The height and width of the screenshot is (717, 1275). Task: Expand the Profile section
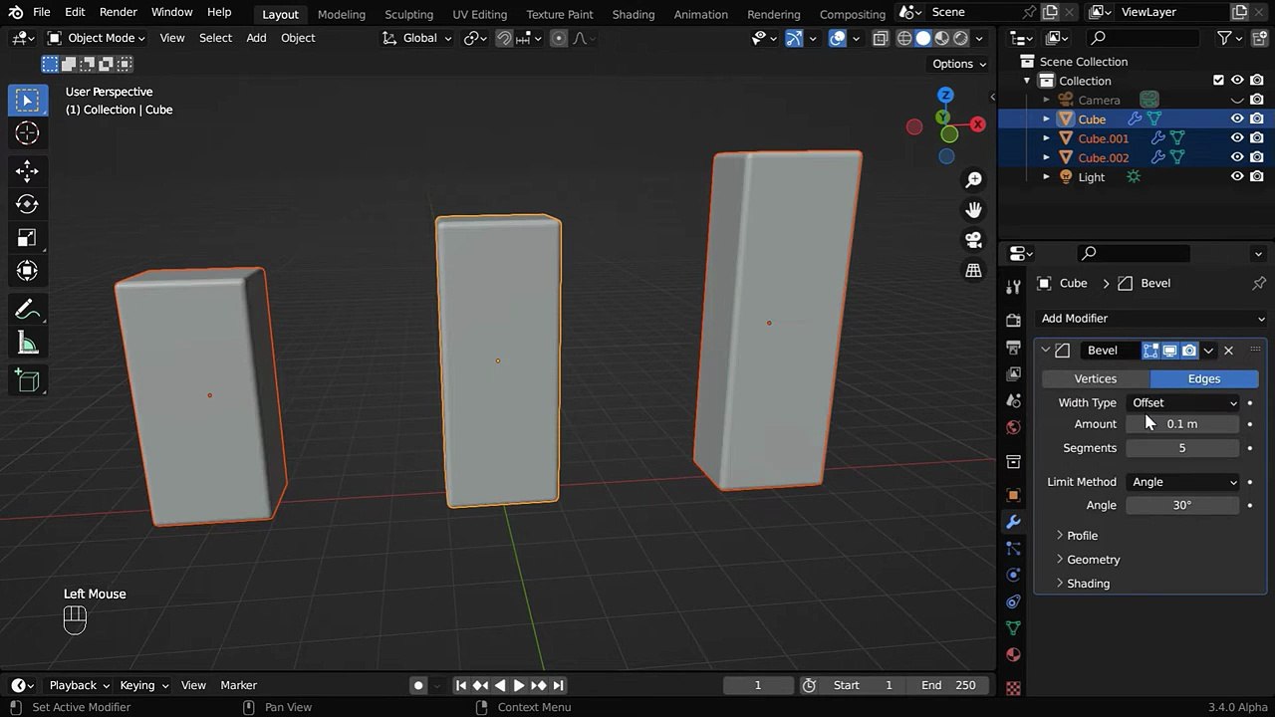click(x=1082, y=536)
